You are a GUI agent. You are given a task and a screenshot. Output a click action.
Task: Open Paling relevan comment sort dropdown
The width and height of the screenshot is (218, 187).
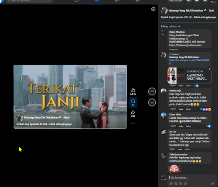[170, 26]
